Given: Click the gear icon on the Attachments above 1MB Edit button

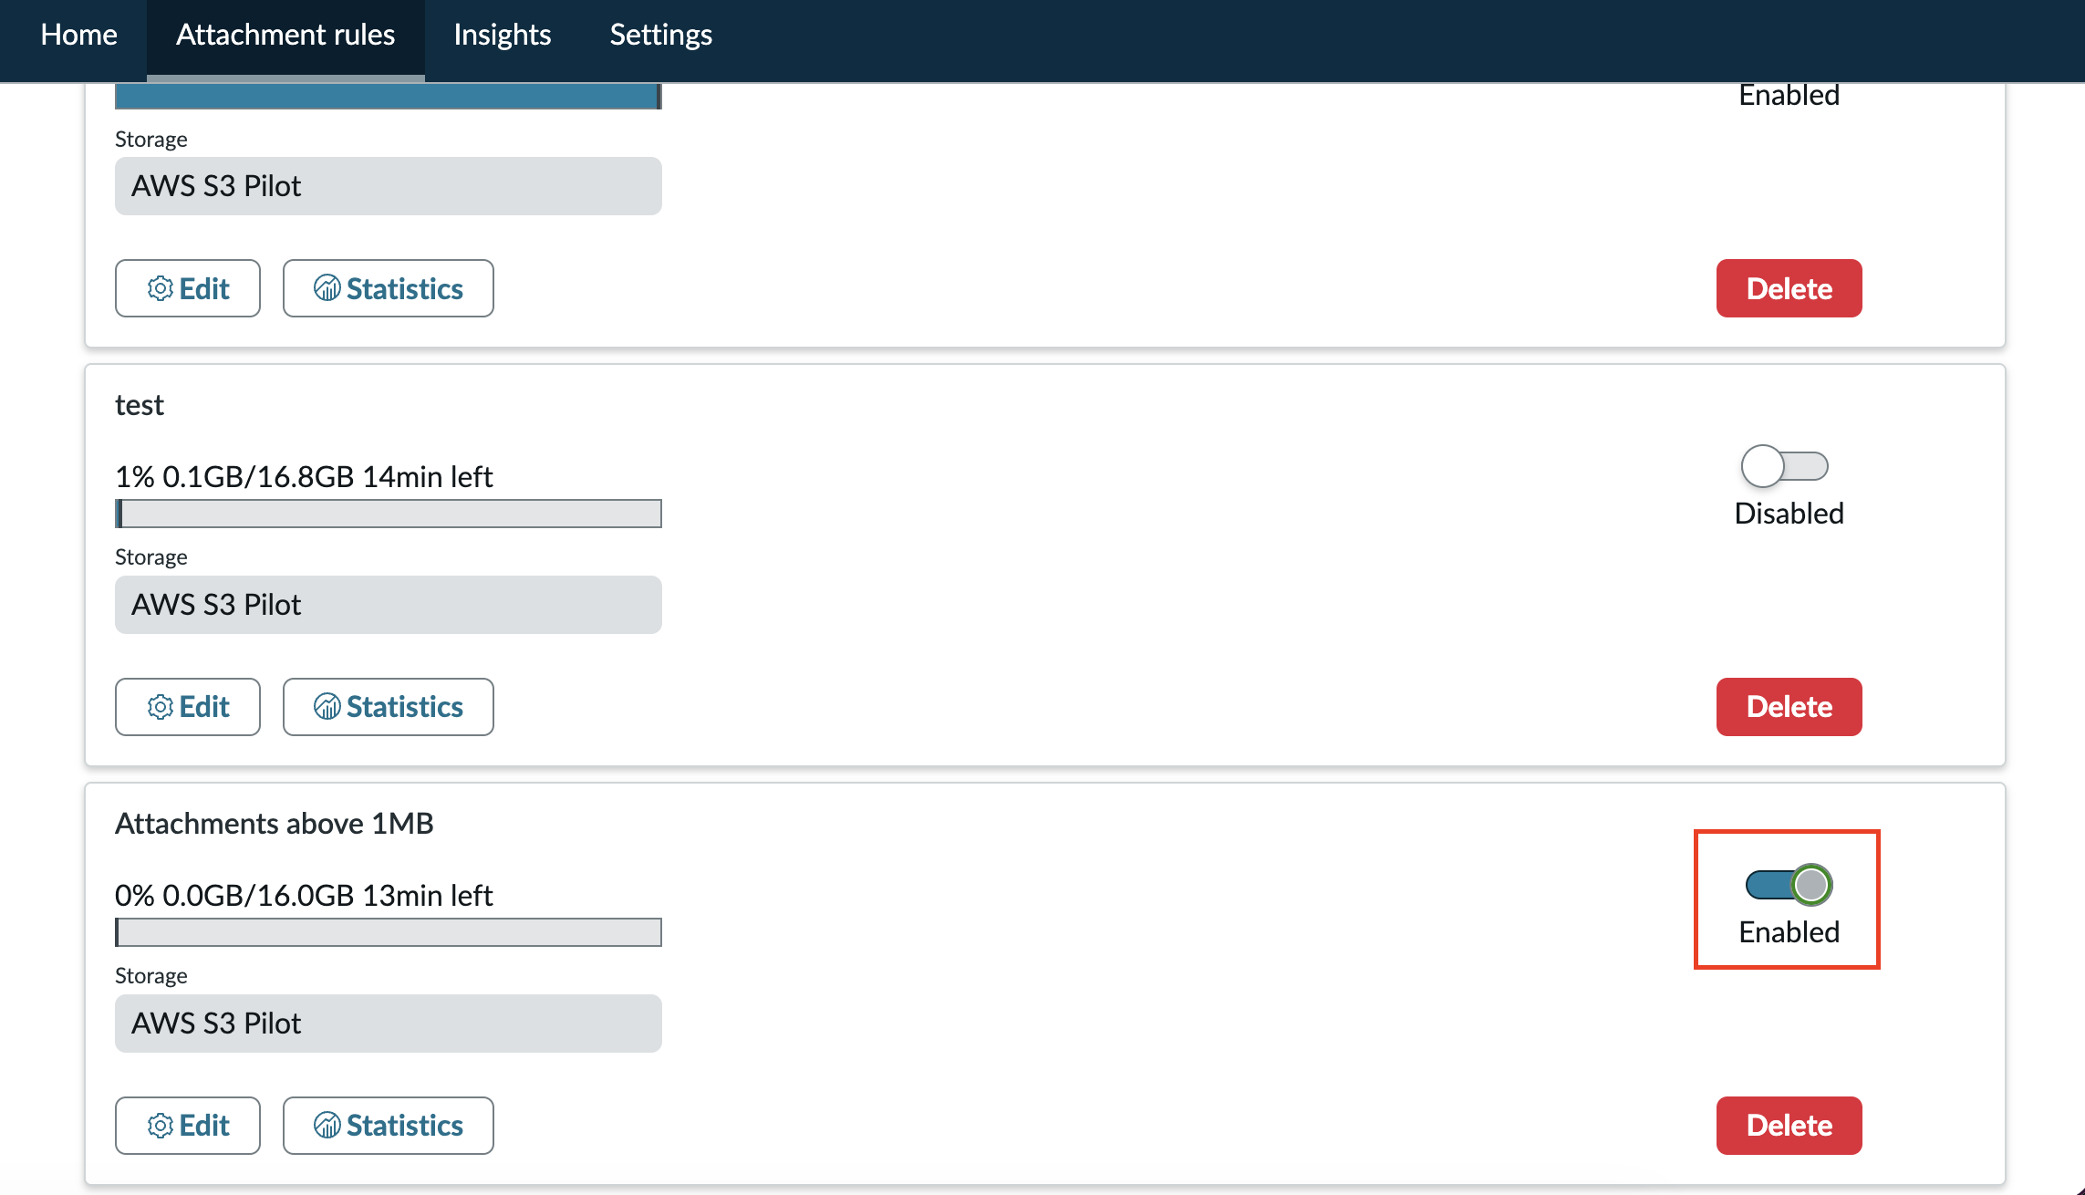Looking at the screenshot, I should (161, 1126).
